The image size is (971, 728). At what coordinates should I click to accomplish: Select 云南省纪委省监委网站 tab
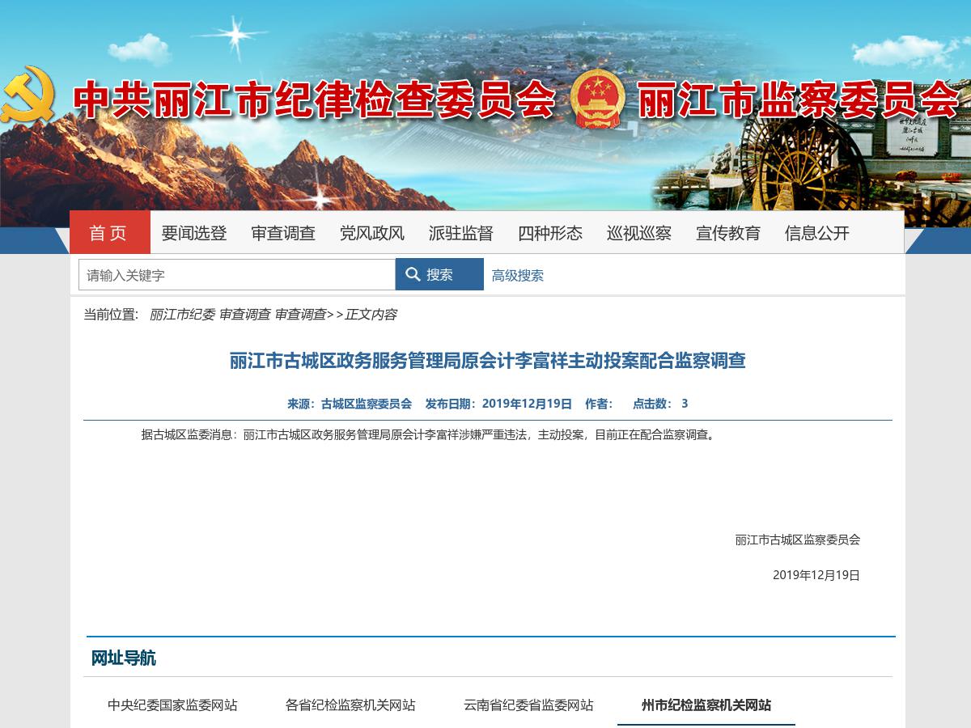(x=528, y=705)
